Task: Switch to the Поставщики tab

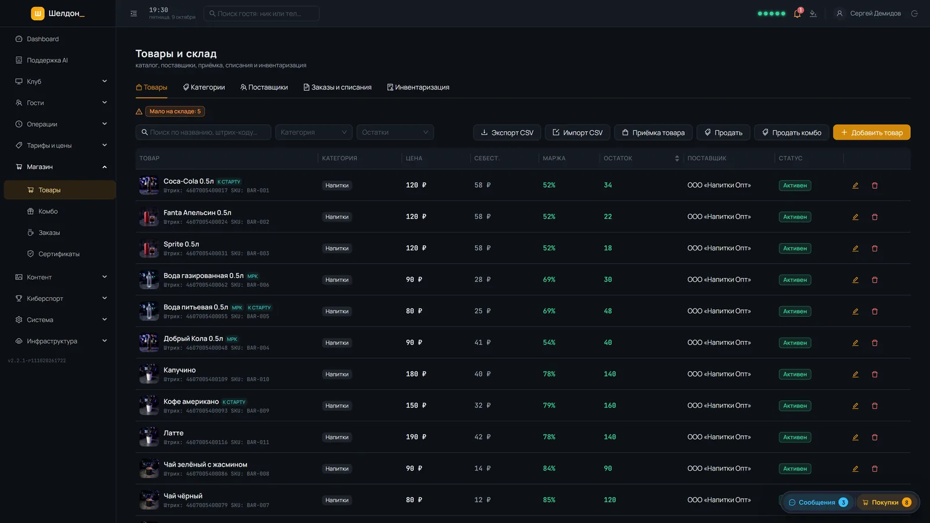Action: point(264,87)
